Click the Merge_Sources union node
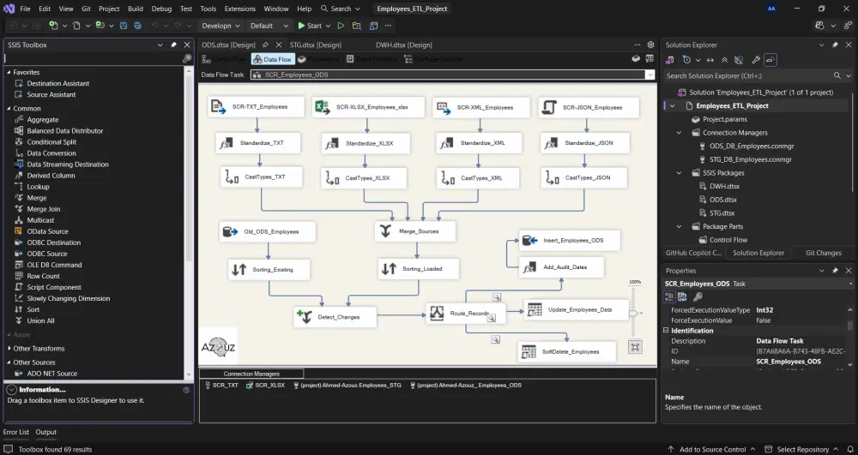This screenshot has width=858, height=455. tap(415, 231)
